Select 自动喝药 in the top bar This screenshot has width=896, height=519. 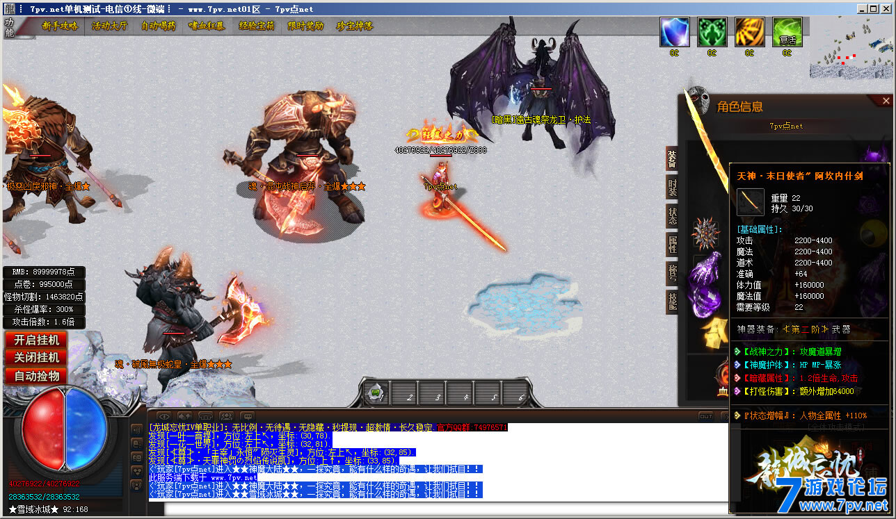(159, 26)
